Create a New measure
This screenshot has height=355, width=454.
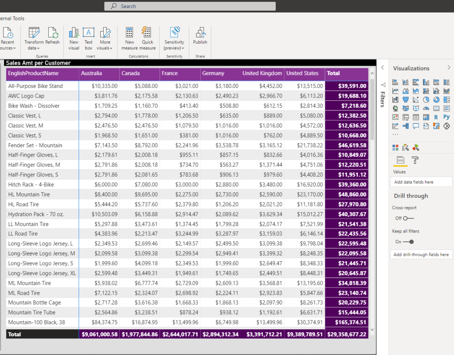(x=129, y=39)
